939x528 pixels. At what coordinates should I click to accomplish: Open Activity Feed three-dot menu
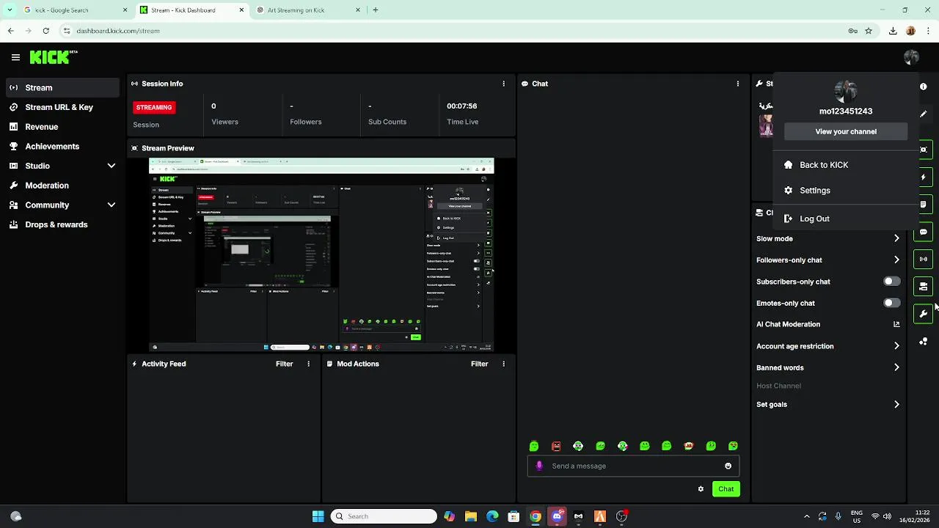click(x=308, y=364)
